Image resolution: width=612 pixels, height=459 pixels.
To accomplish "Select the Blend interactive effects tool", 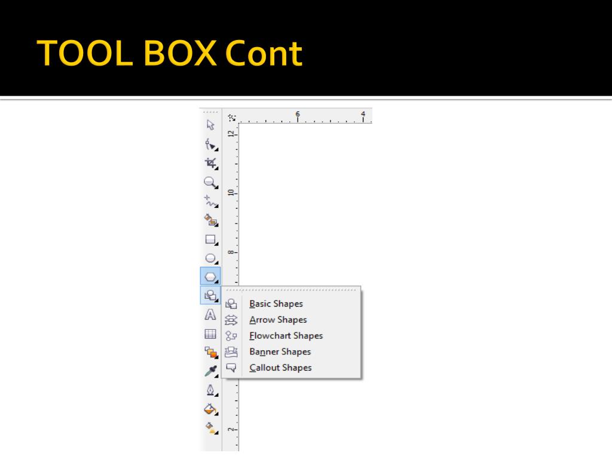I will coord(211,353).
